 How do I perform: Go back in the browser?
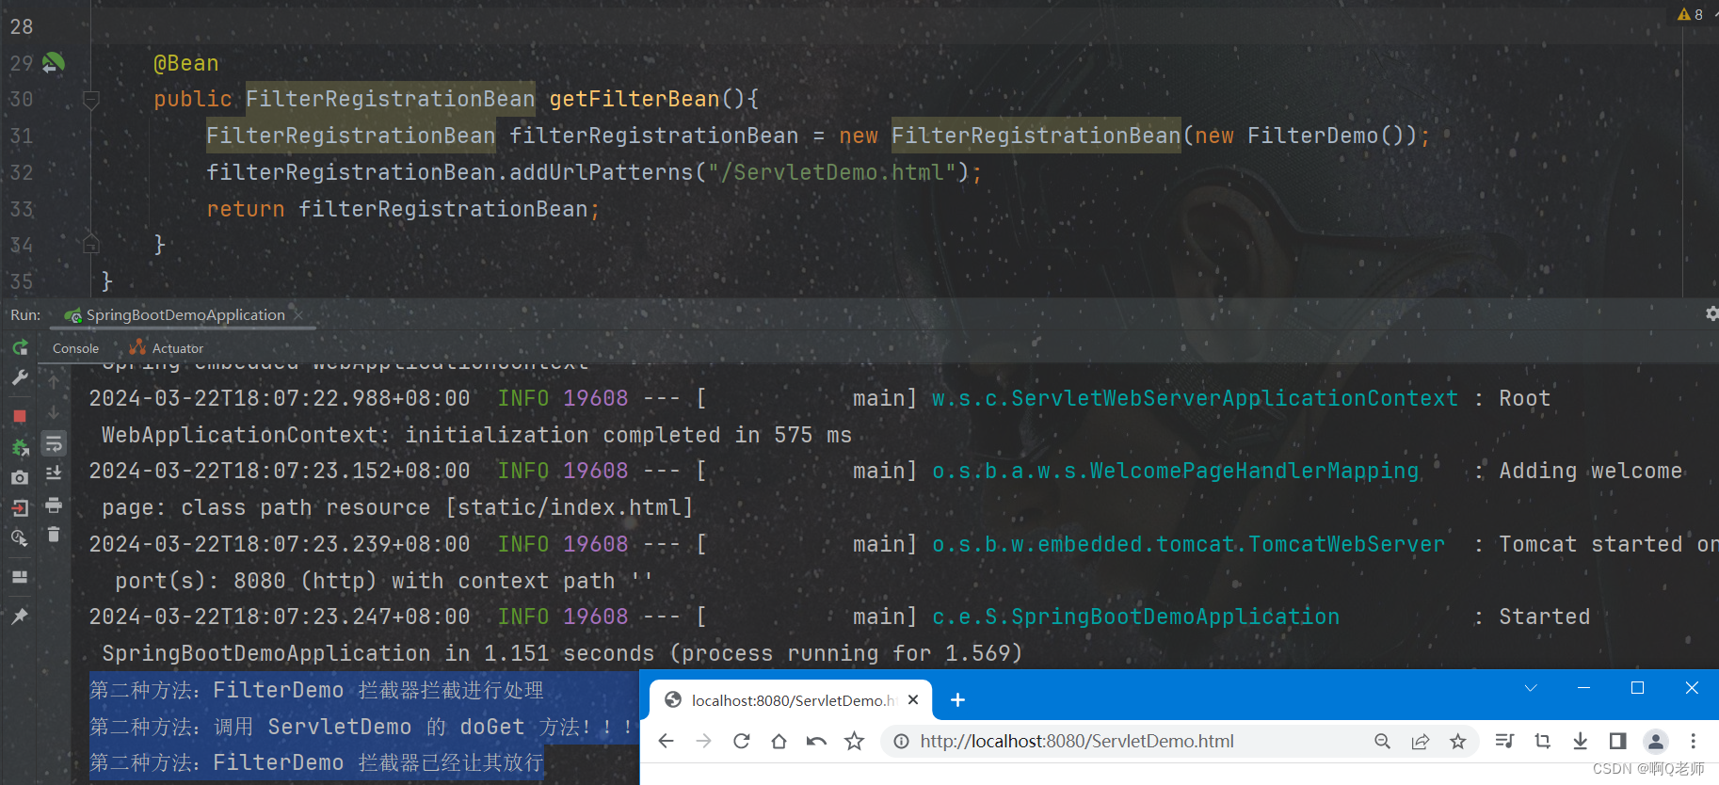tap(667, 742)
